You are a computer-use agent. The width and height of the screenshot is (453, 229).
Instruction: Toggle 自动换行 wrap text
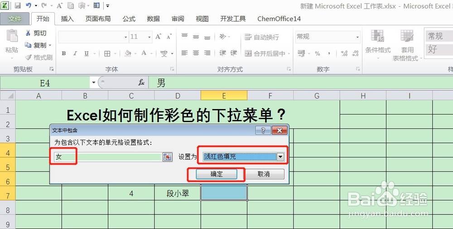point(262,37)
